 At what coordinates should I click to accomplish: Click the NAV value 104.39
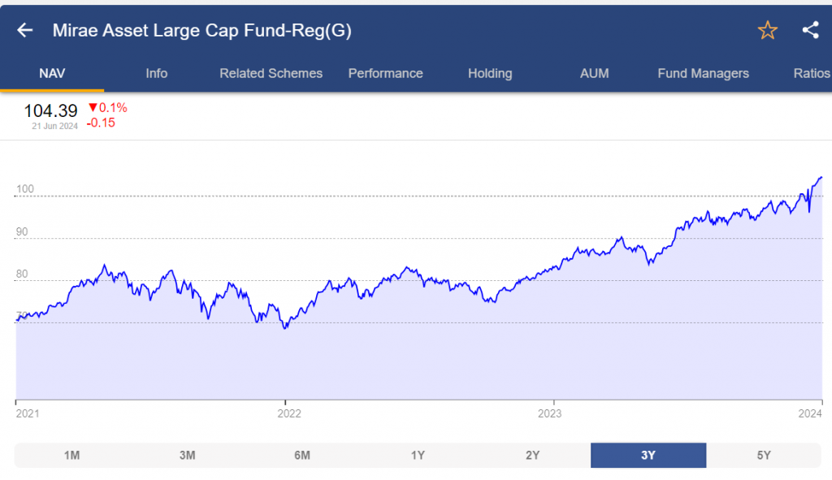(x=51, y=110)
